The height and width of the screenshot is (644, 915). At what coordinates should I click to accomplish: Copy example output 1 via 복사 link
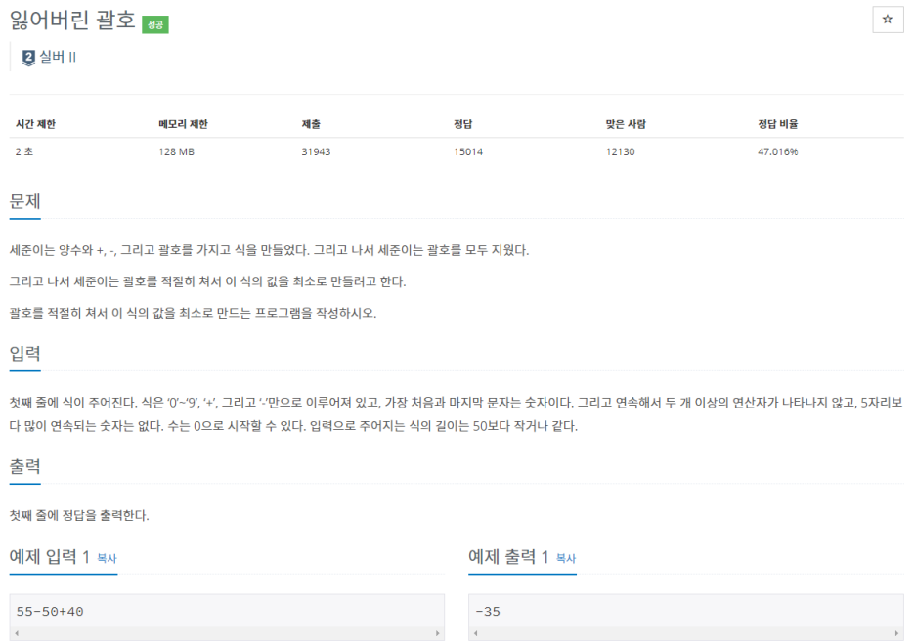(x=566, y=558)
